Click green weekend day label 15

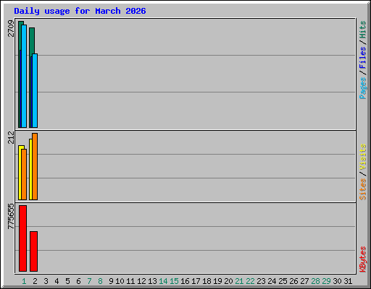[x=174, y=281]
